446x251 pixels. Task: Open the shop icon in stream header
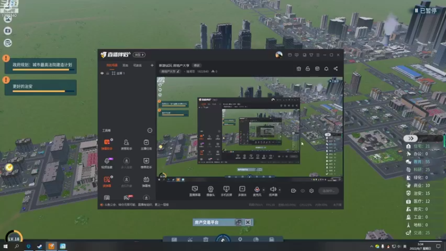coord(299,69)
